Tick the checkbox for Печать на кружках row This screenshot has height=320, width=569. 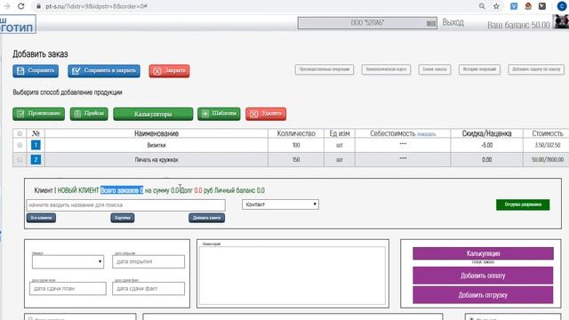tap(20, 160)
